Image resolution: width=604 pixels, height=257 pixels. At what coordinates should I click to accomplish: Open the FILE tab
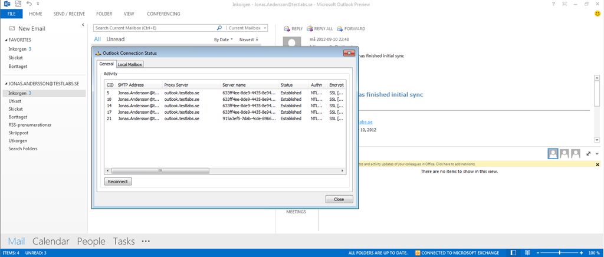coord(12,14)
